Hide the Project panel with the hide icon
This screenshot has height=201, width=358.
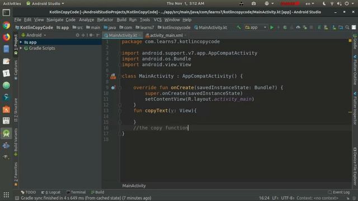click(98, 35)
